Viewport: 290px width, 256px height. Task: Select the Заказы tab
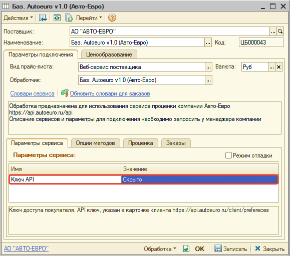(176, 143)
